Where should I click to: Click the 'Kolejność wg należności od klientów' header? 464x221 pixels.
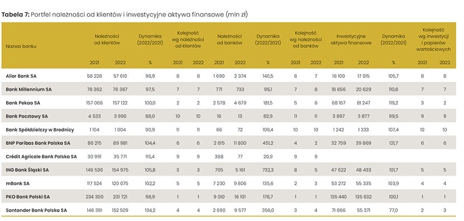click(188, 40)
